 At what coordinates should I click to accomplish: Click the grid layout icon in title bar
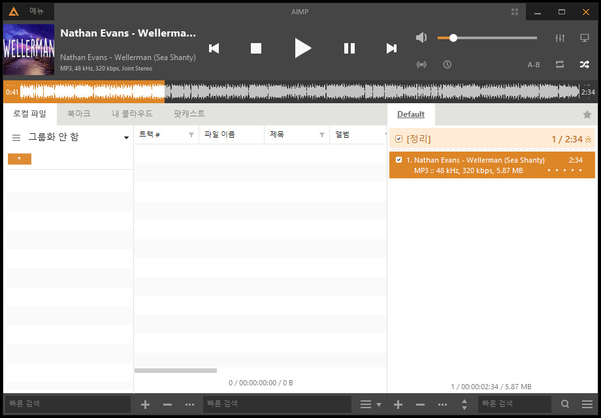515,12
